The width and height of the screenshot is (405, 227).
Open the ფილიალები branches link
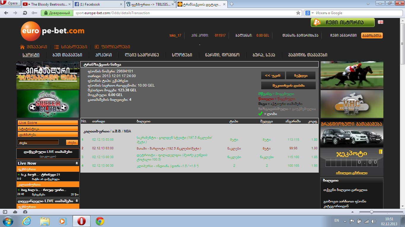point(112,47)
